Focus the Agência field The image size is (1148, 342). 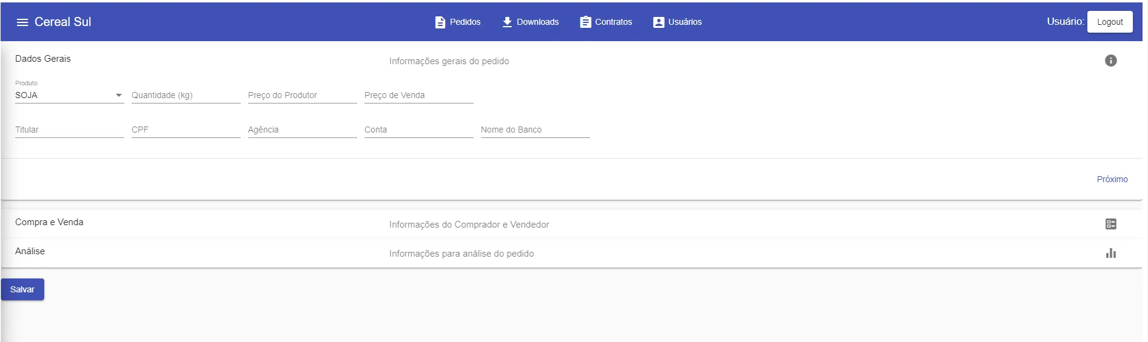[x=302, y=130]
